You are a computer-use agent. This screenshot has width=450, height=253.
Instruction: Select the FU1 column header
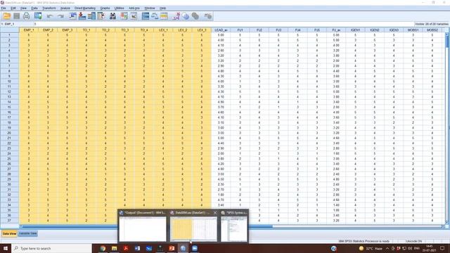pos(240,30)
